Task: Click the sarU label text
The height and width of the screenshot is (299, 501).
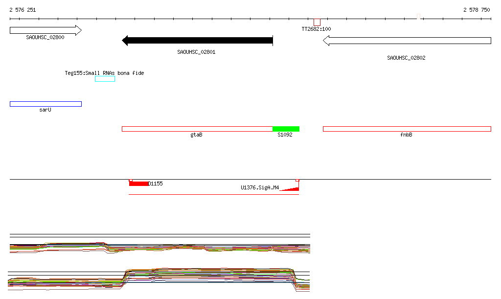Action: click(x=45, y=110)
